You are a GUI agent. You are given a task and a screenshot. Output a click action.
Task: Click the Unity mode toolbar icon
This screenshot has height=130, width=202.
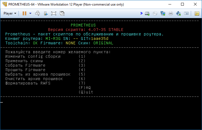click(x=46, y=13)
